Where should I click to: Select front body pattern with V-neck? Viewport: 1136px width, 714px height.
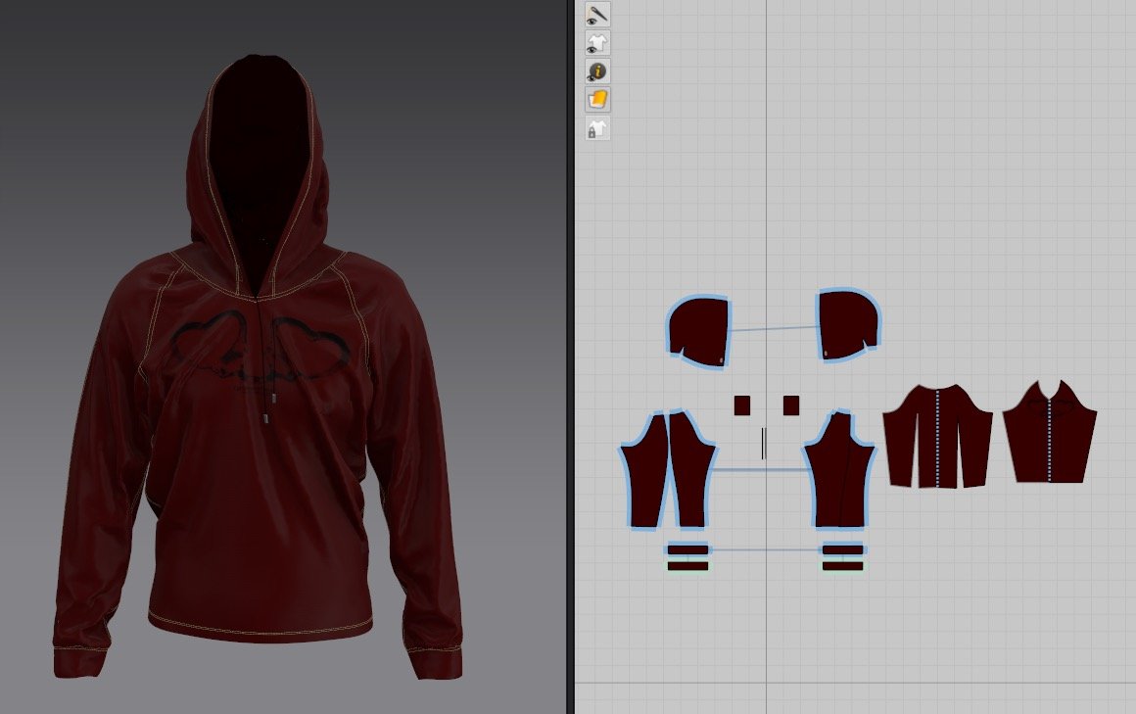pyautogui.click(x=1050, y=432)
